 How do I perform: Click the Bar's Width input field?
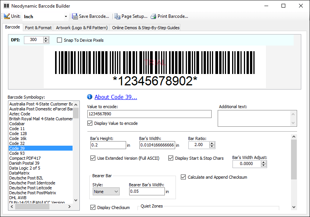[x=157, y=145]
